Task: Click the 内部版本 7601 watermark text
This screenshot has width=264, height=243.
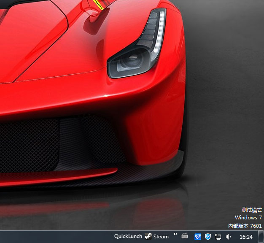Action: (245, 226)
